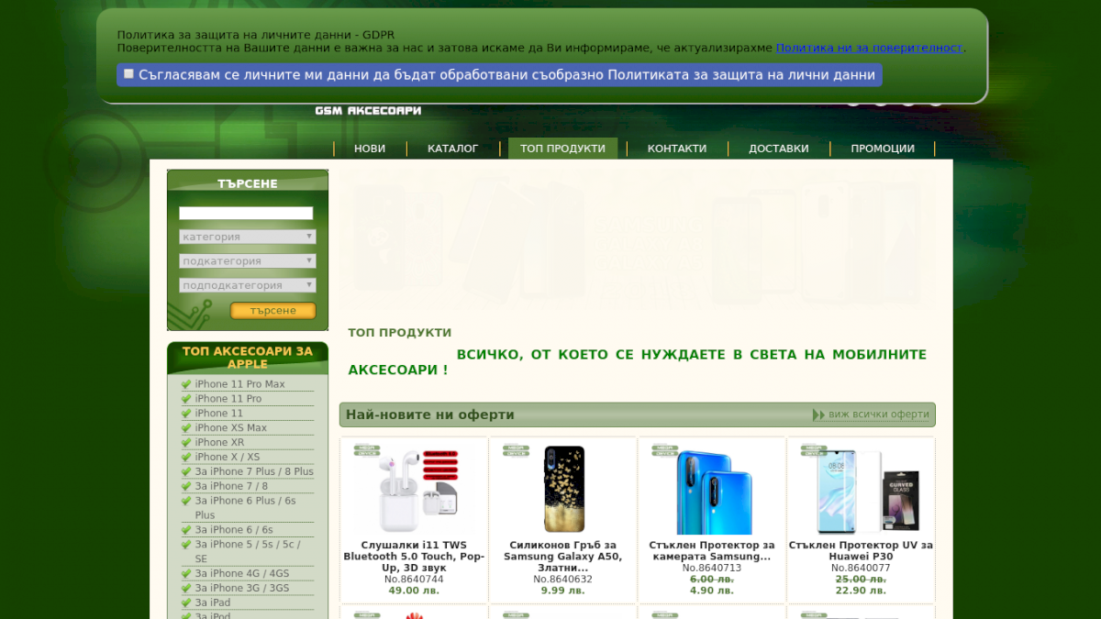Click the Mega Device badge on the Huawei P30 card
The width and height of the screenshot is (1101, 619).
[814, 450]
